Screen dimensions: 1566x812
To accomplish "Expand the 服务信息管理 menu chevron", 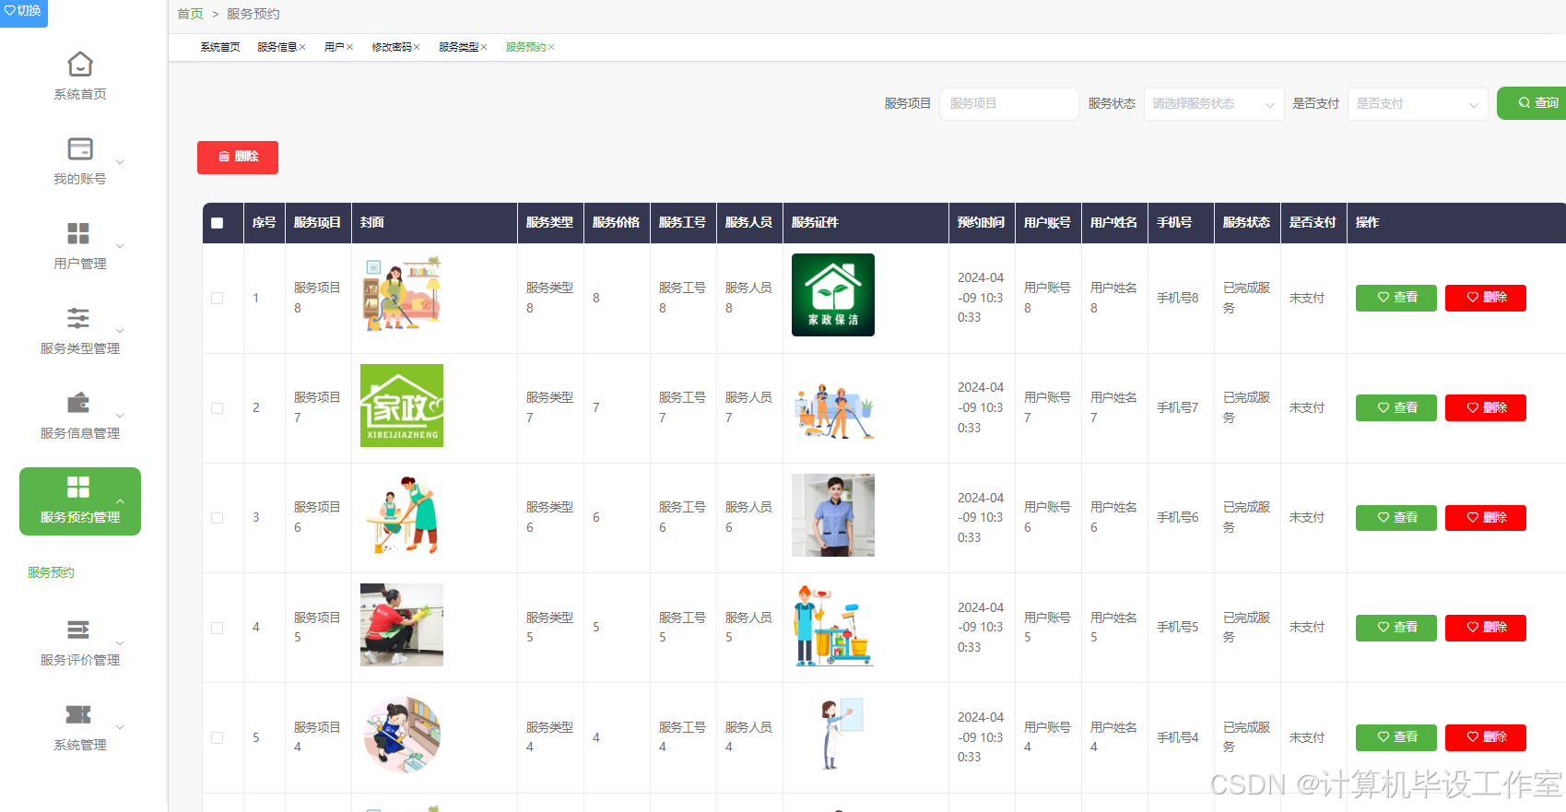I will click(120, 416).
